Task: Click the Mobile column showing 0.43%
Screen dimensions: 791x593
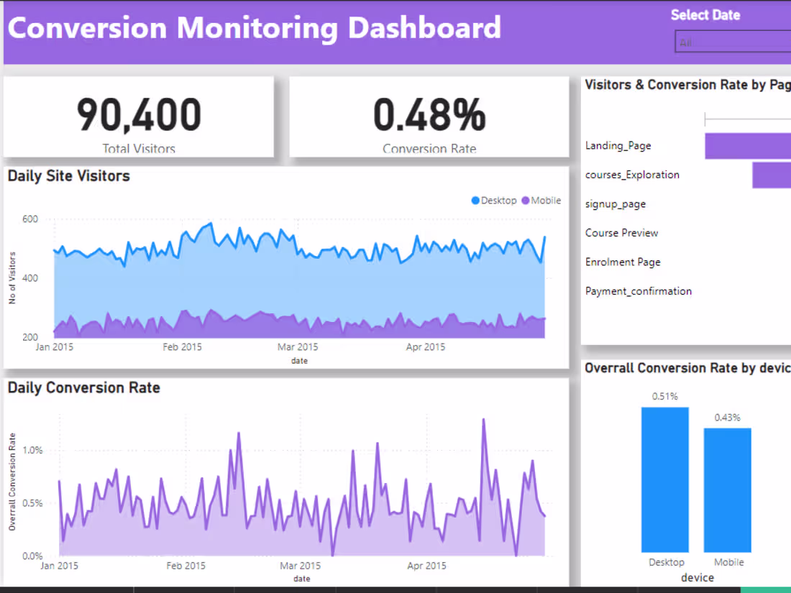Action: click(728, 489)
